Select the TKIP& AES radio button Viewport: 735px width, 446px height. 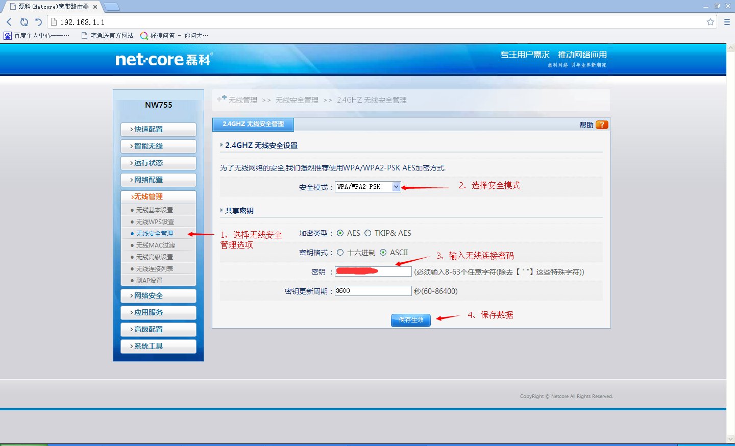[x=368, y=233]
